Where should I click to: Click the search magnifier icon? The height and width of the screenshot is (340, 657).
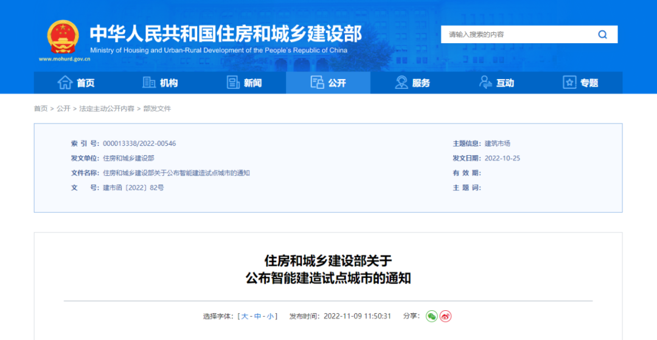(602, 35)
